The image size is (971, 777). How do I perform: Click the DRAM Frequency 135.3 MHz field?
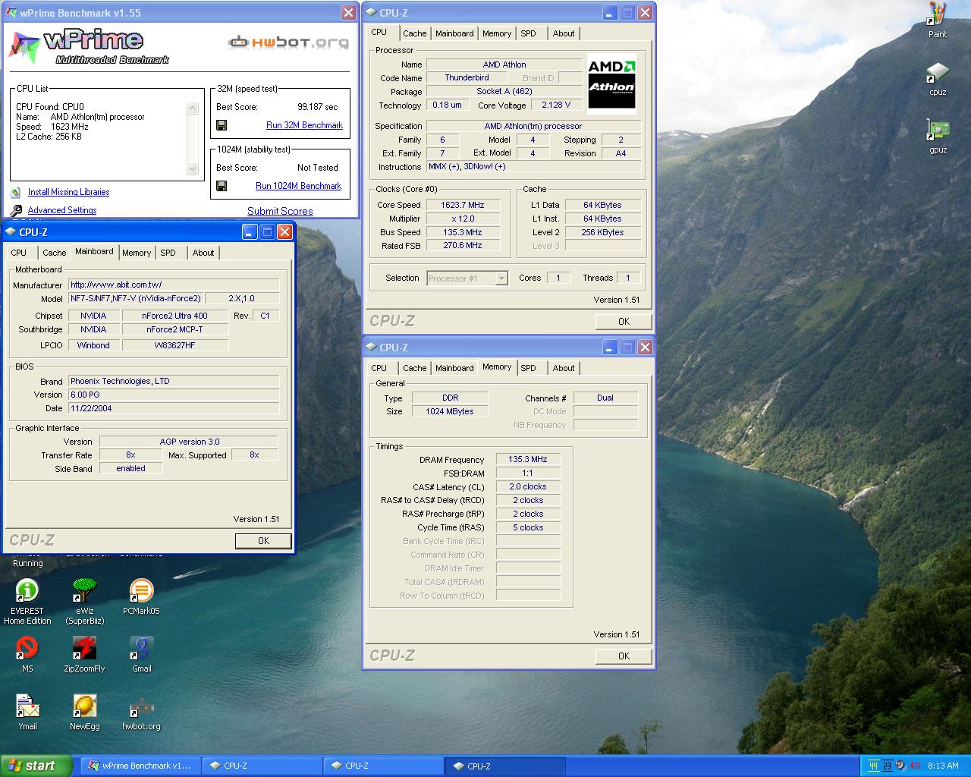pos(528,460)
